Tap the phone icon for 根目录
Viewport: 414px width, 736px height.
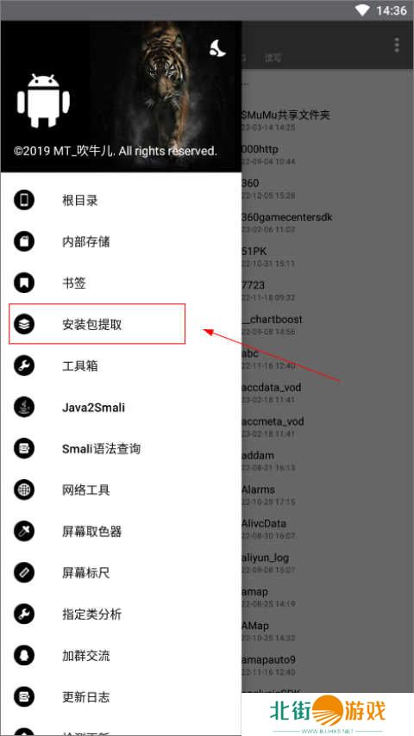click(24, 201)
